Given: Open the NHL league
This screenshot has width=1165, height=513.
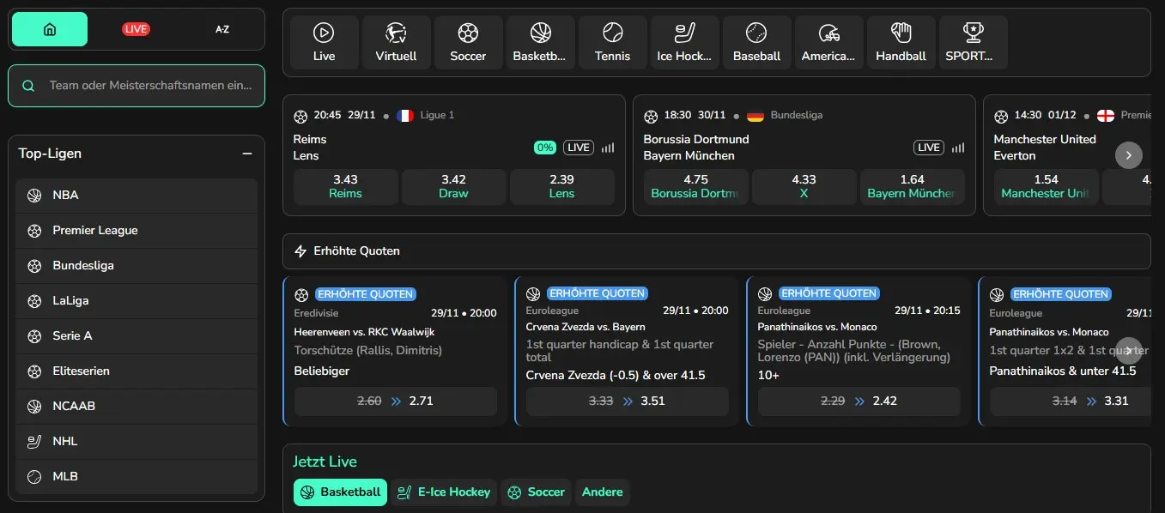Looking at the screenshot, I should coord(137,442).
